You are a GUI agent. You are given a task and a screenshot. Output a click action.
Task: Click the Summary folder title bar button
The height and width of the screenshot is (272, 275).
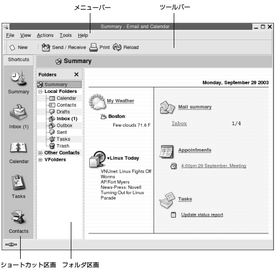(x=74, y=61)
